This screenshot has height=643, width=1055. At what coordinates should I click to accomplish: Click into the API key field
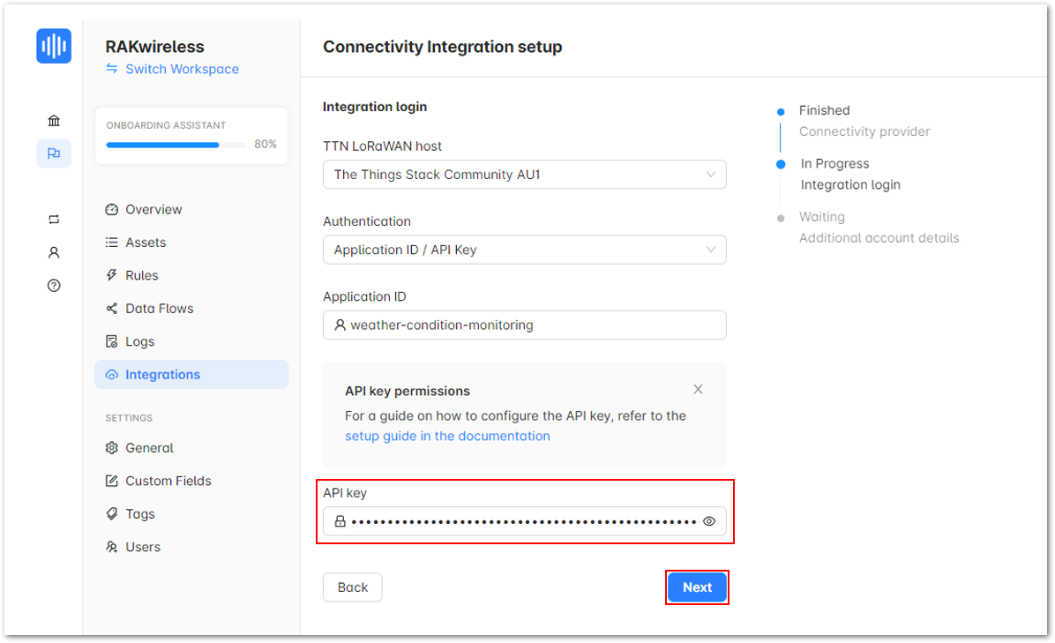coord(524,521)
